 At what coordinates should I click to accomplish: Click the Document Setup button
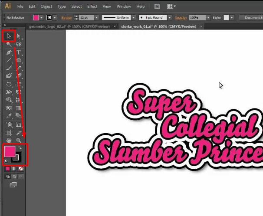pyautogui.click(x=252, y=17)
